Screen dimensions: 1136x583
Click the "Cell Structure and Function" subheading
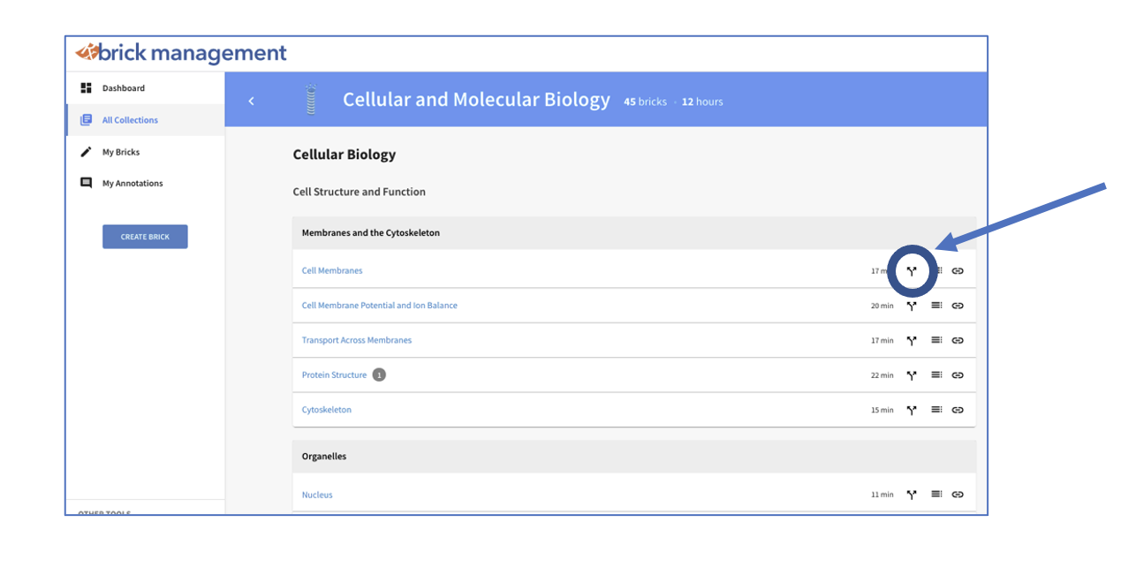pyautogui.click(x=360, y=192)
